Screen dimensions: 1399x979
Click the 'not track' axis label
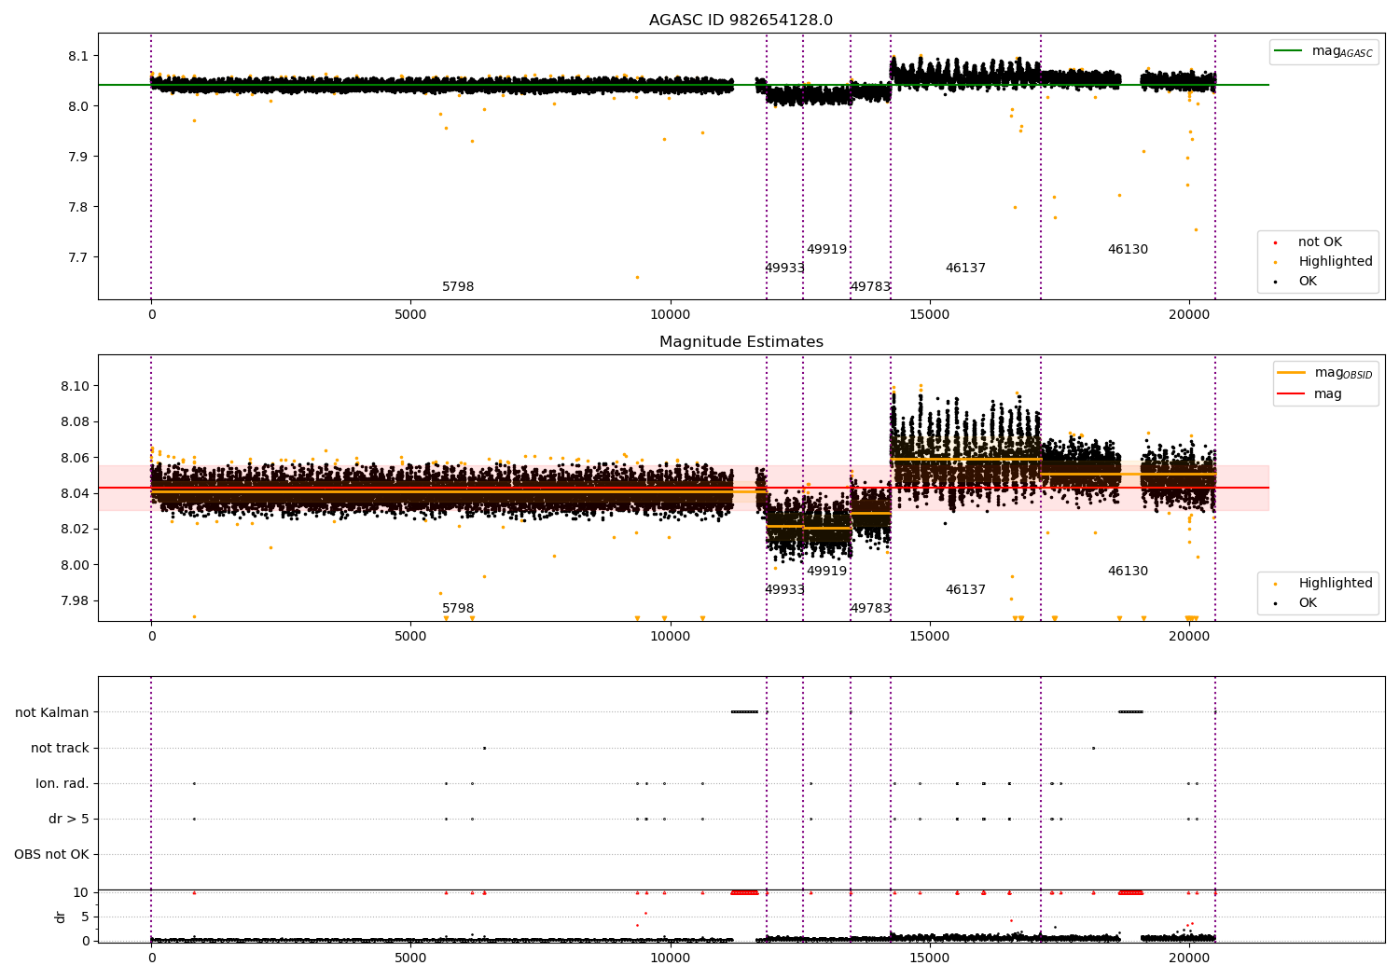point(60,748)
